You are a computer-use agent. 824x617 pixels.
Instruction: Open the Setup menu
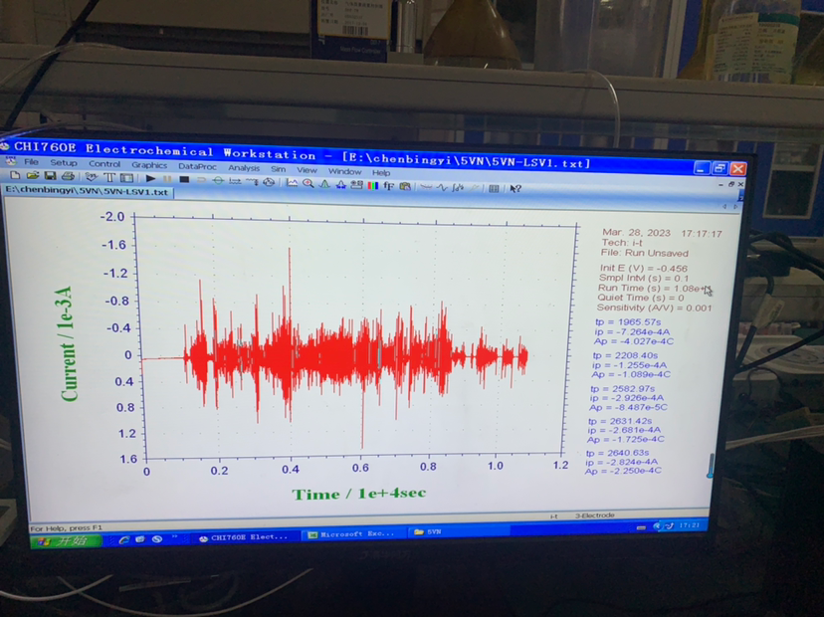[64, 163]
